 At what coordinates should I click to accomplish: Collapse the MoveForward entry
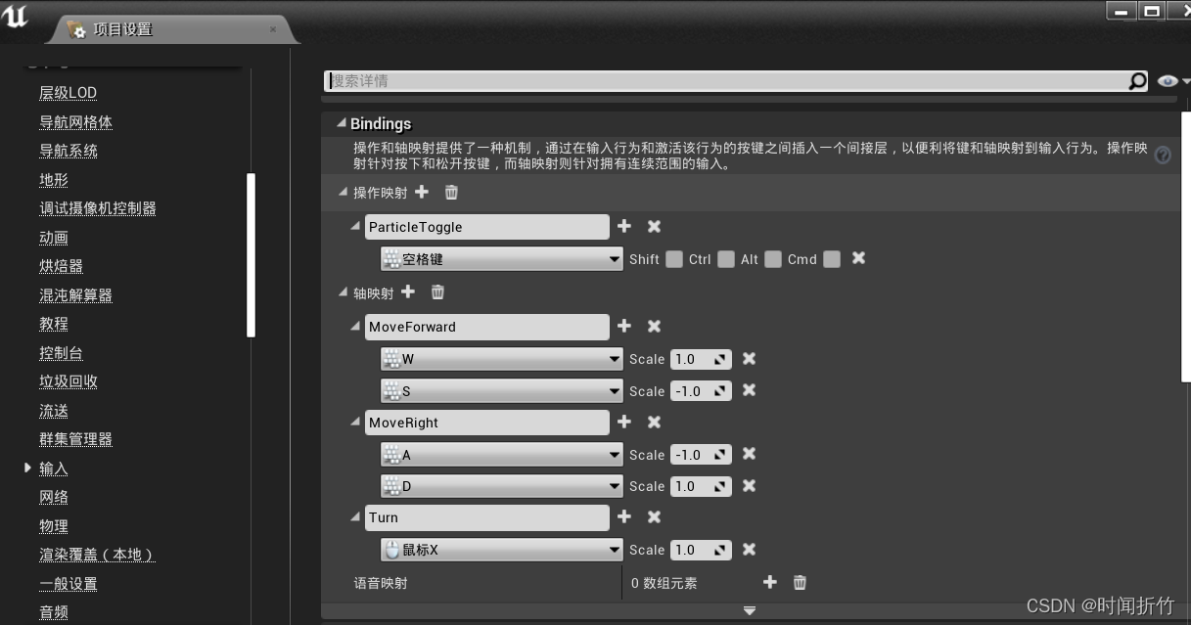(356, 327)
